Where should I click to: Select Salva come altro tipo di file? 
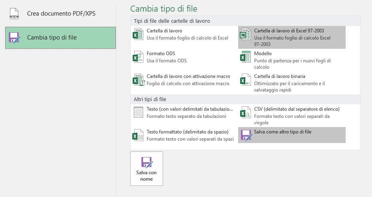click(x=292, y=135)
